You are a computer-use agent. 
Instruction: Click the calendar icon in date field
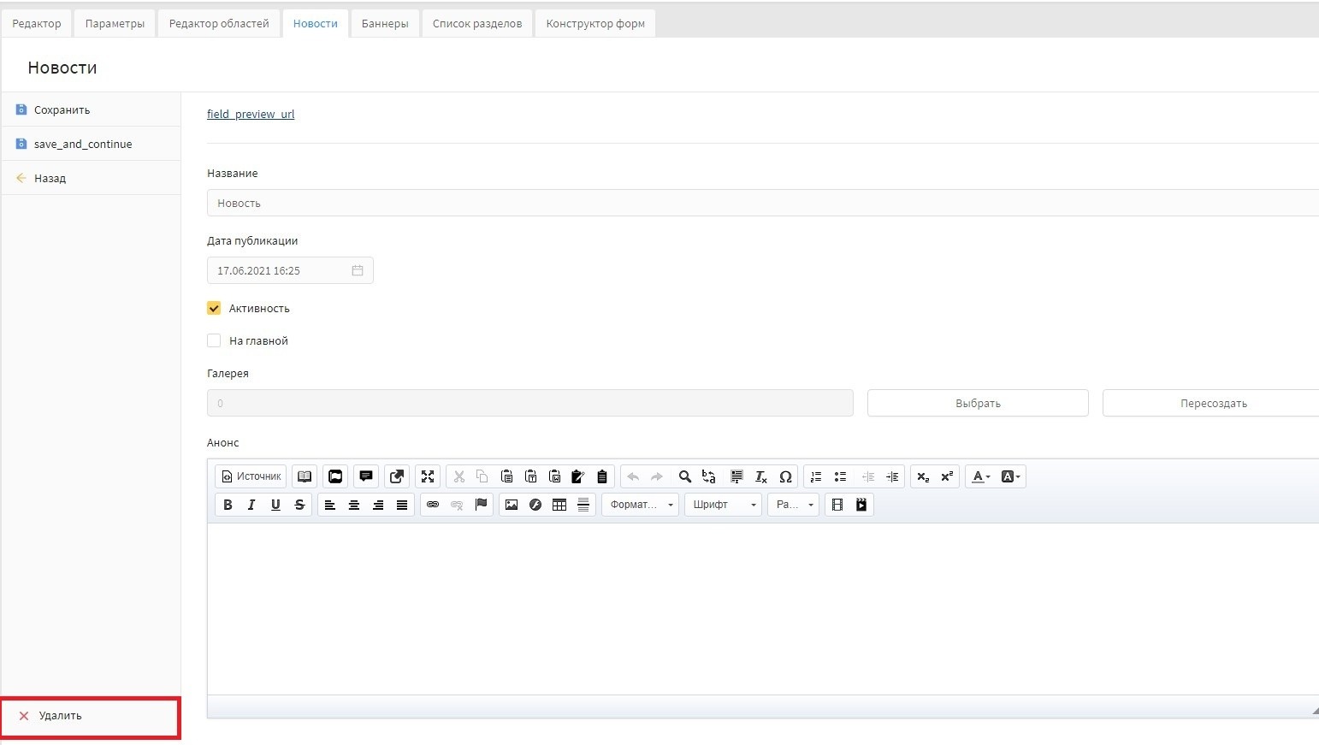[x=358, y=270]
